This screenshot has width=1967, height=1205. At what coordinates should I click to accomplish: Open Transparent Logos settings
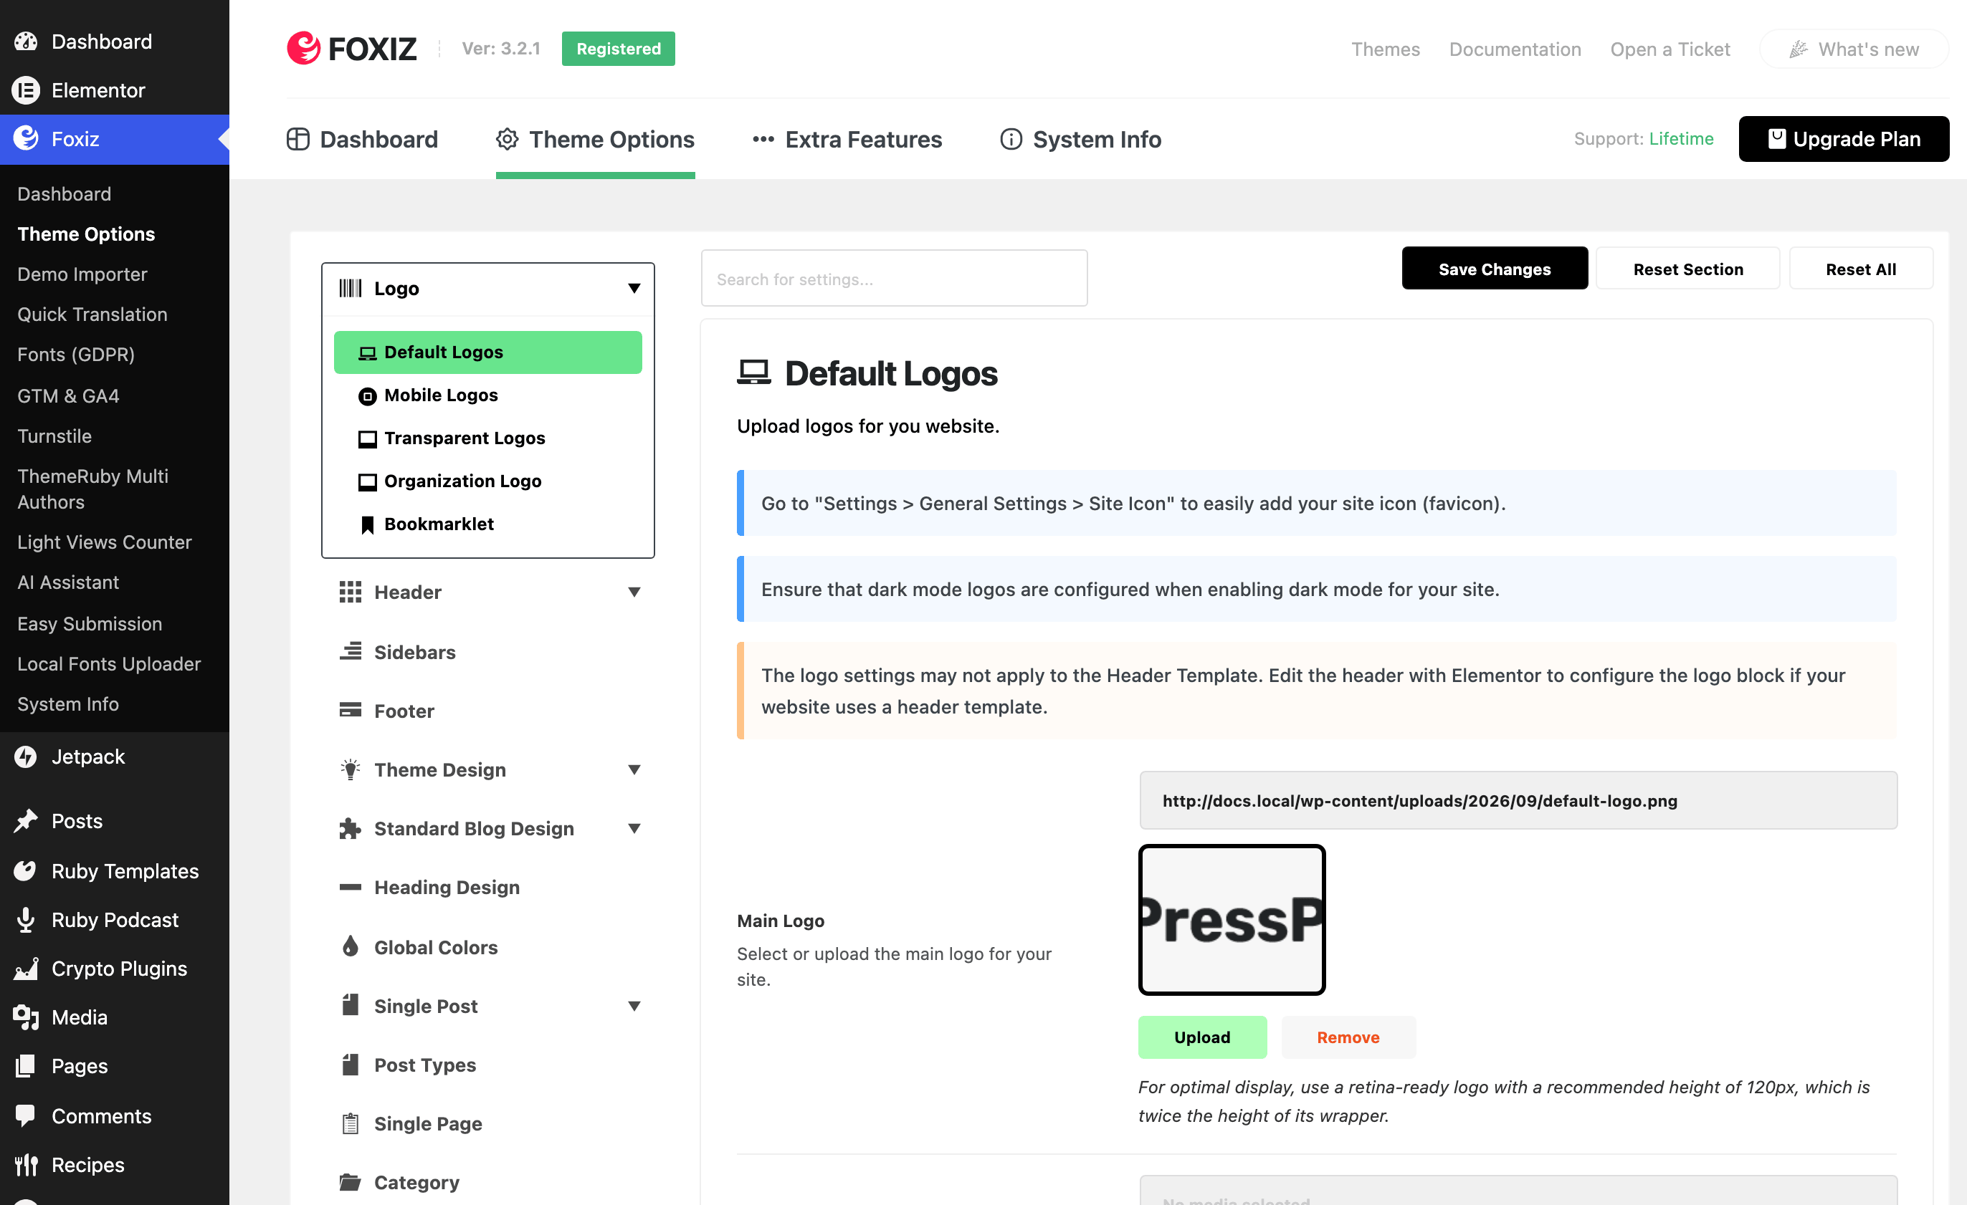click(487, 438)
